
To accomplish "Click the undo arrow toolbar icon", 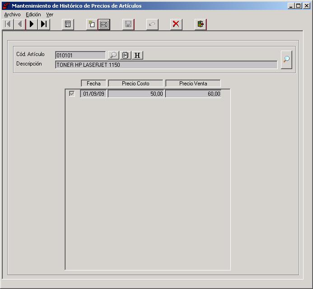I will (152, 24).
